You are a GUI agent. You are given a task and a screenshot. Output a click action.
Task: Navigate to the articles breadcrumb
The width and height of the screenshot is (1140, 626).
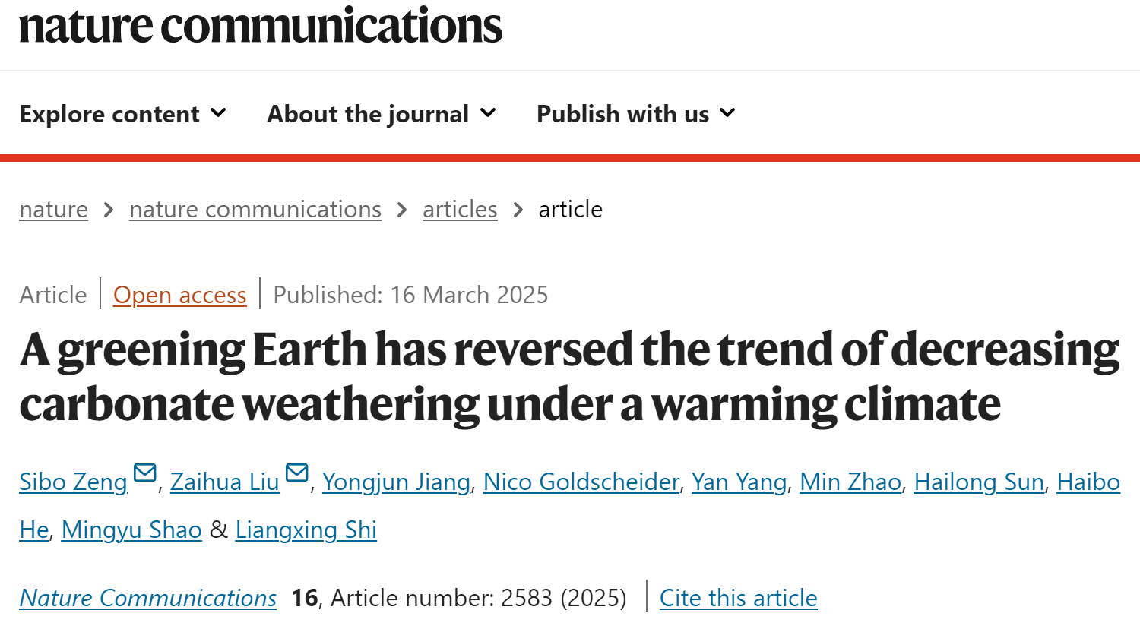pos(460,209)
